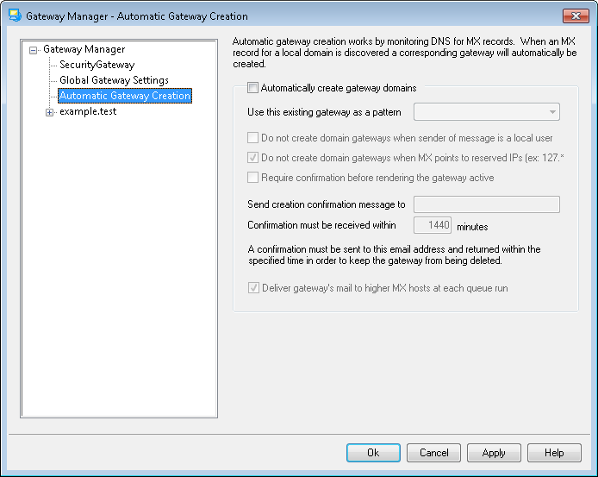The height and width of the screenshot is (477, 598).
Task: Expand the example.test tree node
Action: click(x=49, y=112)
